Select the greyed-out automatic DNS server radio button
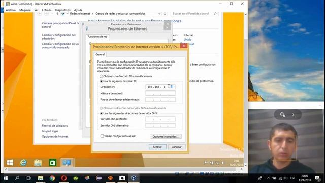Image resolution: width=325 pixels, height=183 pixels. click(x=101, y=108)
